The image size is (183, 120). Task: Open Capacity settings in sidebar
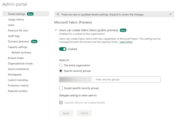coord(18,47)
